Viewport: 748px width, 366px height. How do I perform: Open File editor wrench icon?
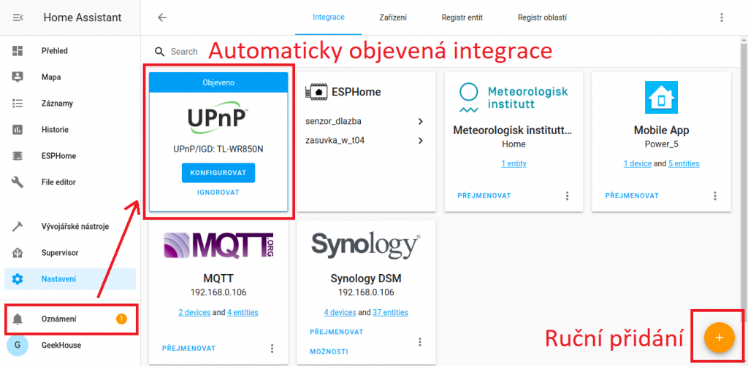click(18, 182)
